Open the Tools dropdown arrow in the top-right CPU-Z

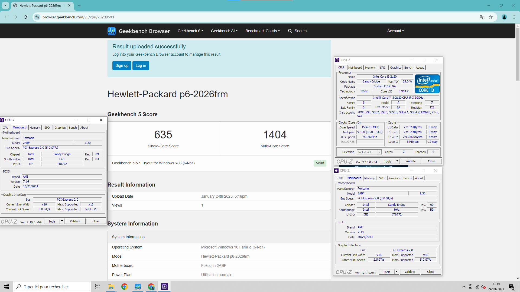(x=397, y=161)
